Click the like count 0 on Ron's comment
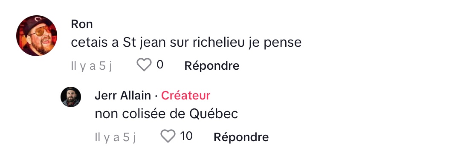 pos(160,65)
